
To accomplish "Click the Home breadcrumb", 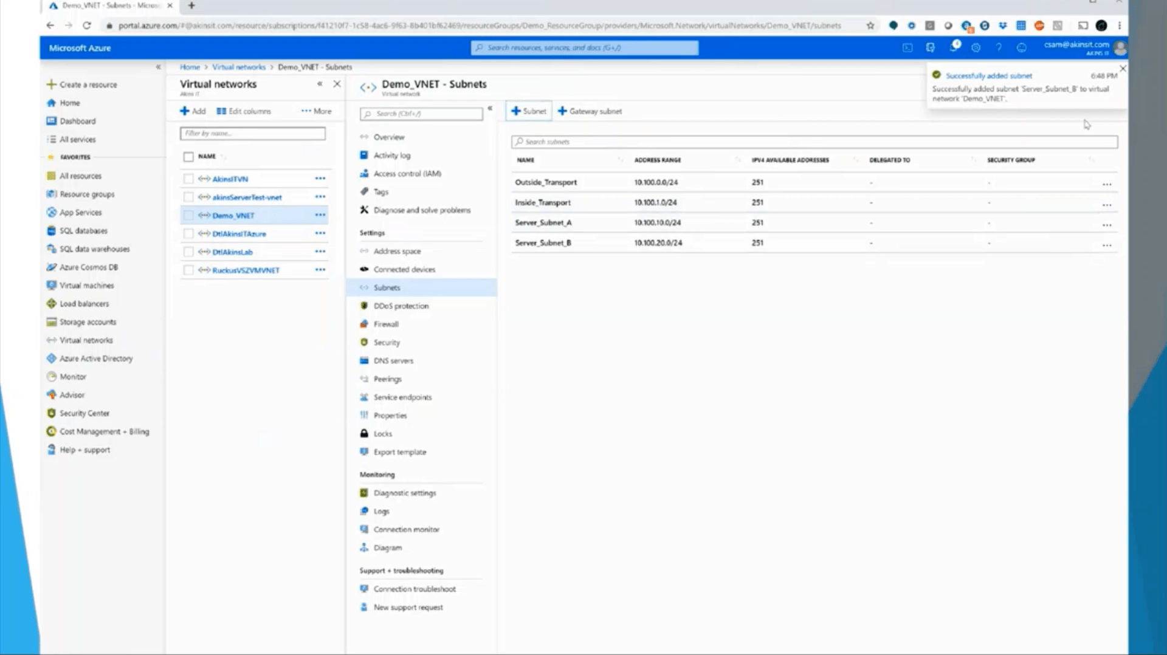I will [x=190, y=67].
